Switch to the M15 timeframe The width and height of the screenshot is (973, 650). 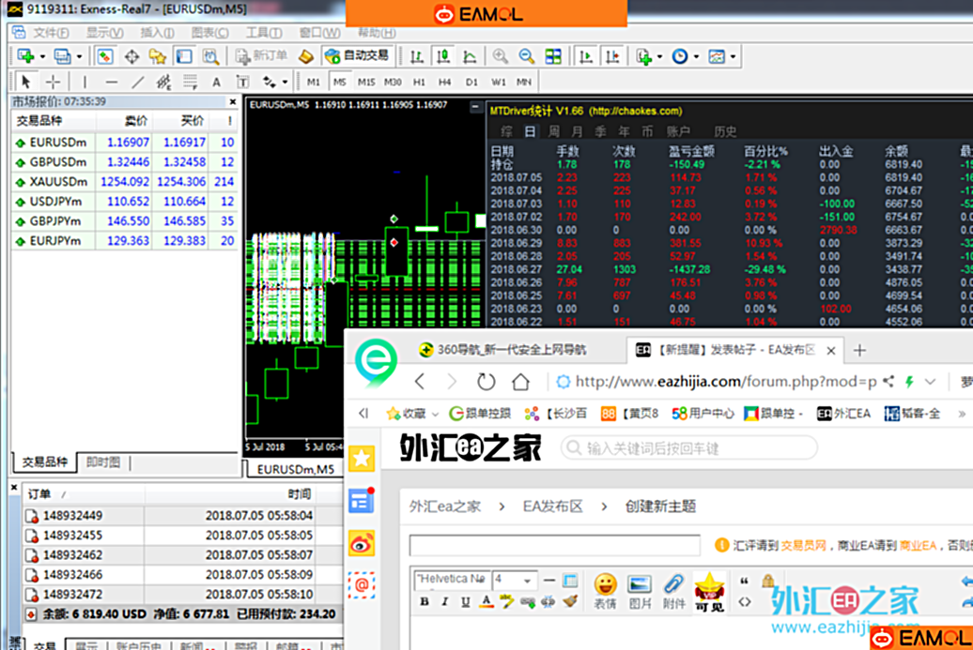[x=366, y=82]
